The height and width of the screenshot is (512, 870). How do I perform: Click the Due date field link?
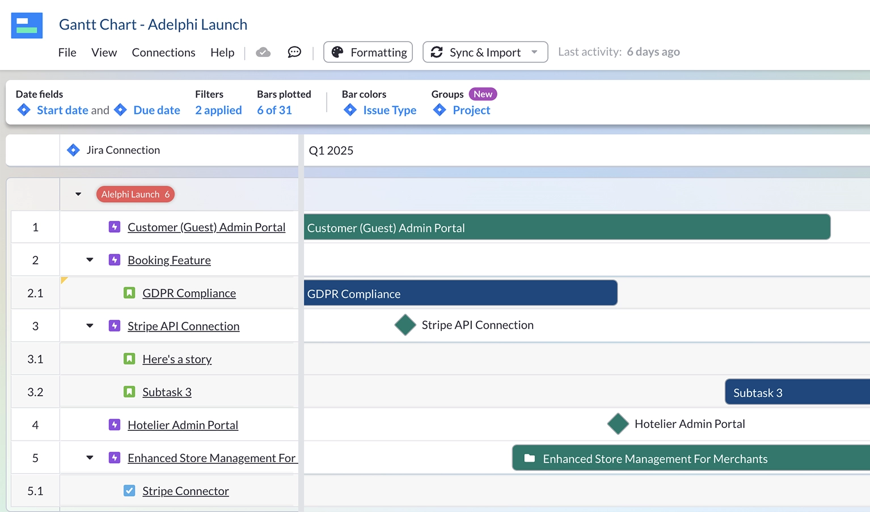coord(157,110)
